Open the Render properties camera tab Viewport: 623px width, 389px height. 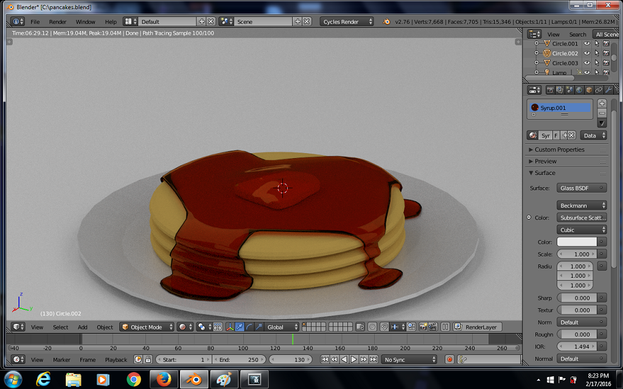point(550,90)
